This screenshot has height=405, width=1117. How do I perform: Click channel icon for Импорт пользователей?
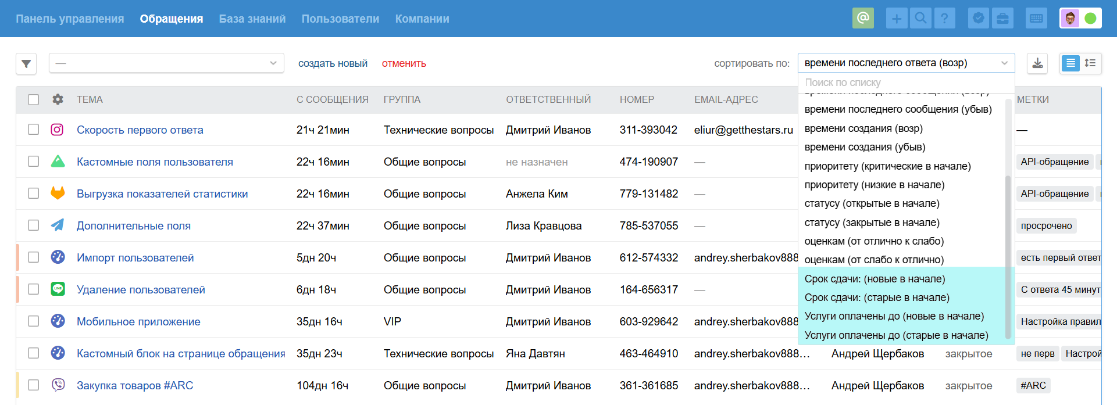[x=58, y=257]
